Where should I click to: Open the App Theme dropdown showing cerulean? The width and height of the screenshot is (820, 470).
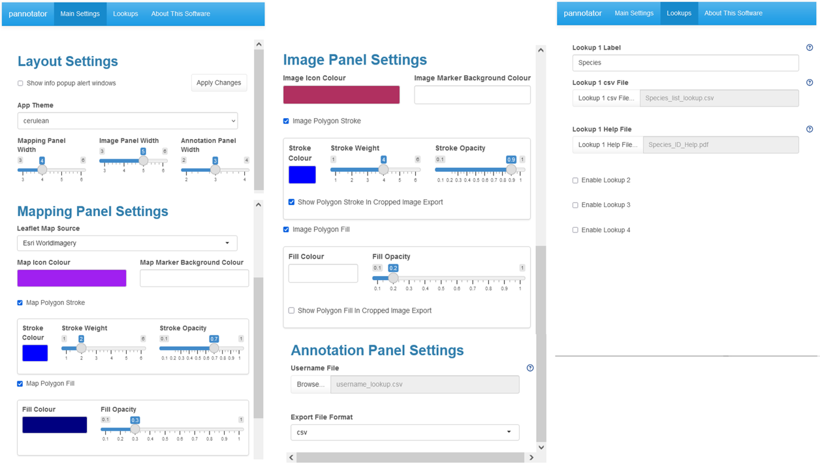[x=127, y=121]
